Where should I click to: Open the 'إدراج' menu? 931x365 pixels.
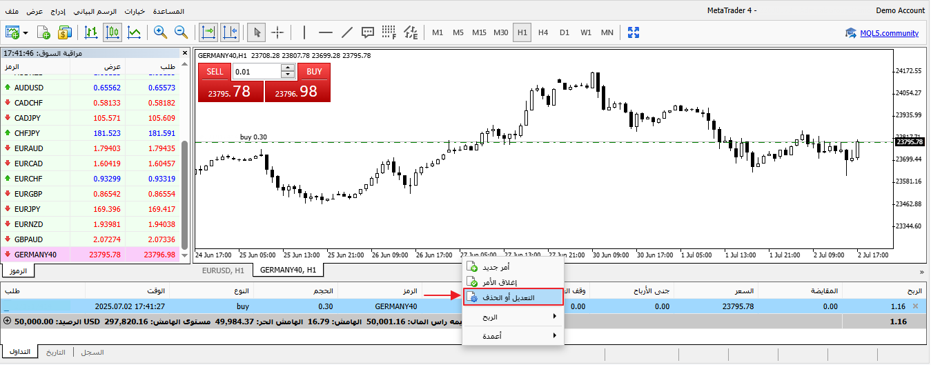pyautogui.click(x=59, y=11)
